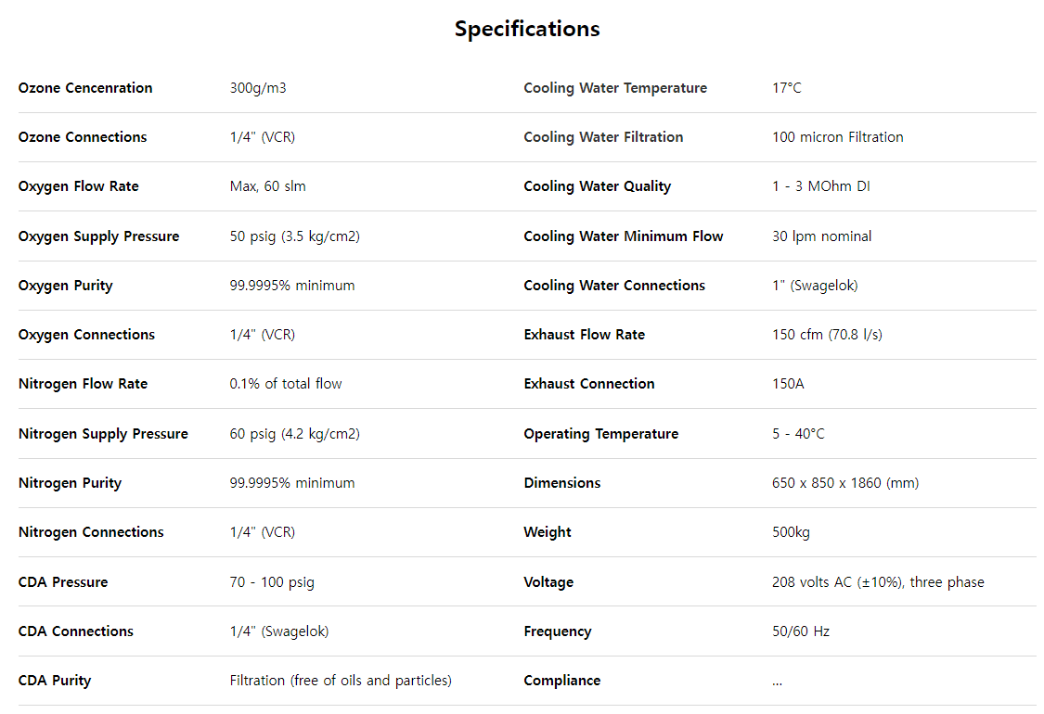Click the Specifications heading

[x=527, y=30]
